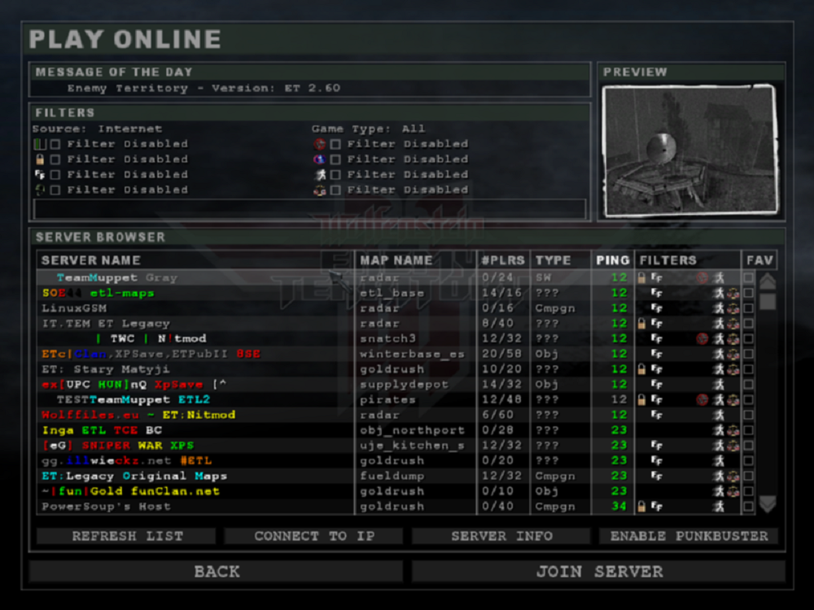
Task: Click running man icon in fun|Gold funClan.net row
Action: click(719, 491)
